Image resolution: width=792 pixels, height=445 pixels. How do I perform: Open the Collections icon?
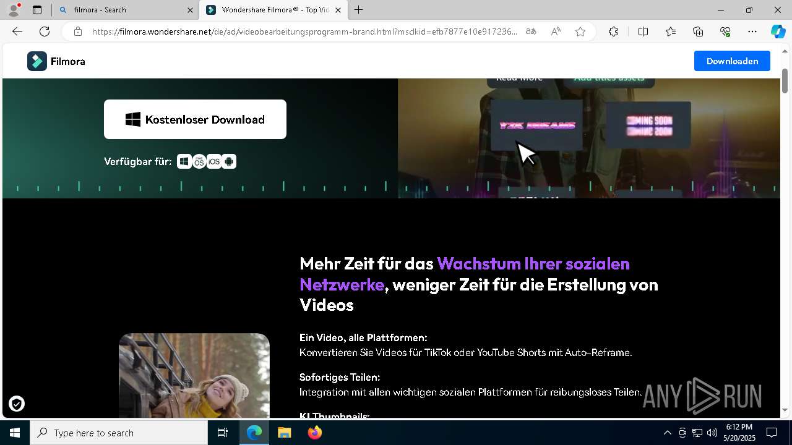coord(698,32)
